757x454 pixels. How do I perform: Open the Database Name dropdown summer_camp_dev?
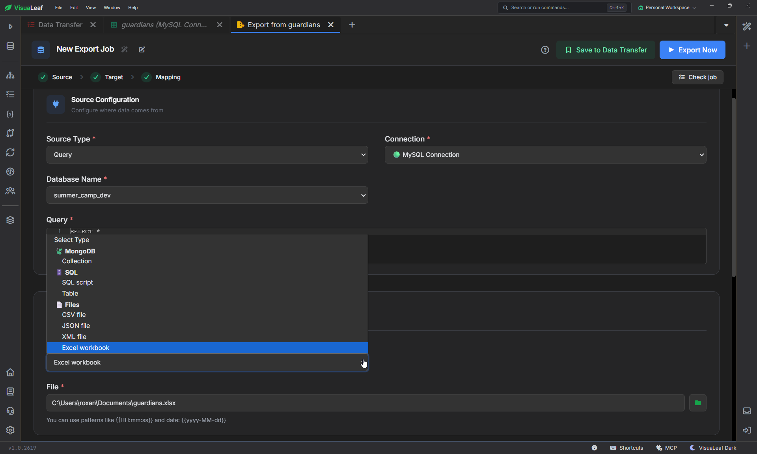(207, 195)
